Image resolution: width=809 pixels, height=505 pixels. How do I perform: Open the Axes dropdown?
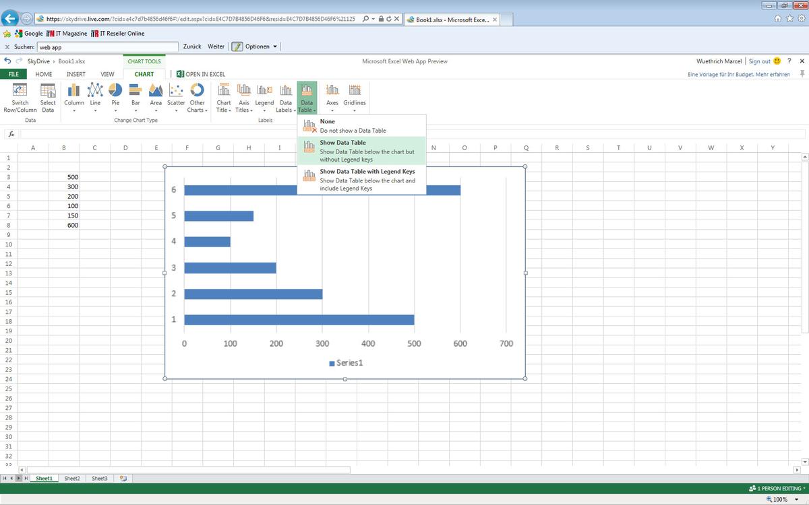[332, 98]
